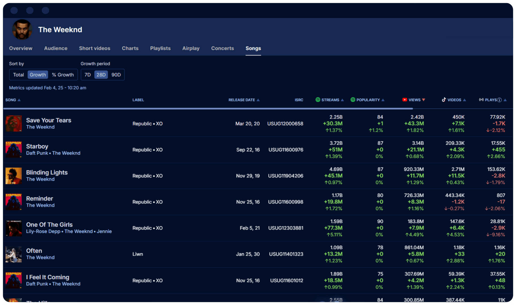Set growth period to 28D
516x305 pixels.
(101, 75)
